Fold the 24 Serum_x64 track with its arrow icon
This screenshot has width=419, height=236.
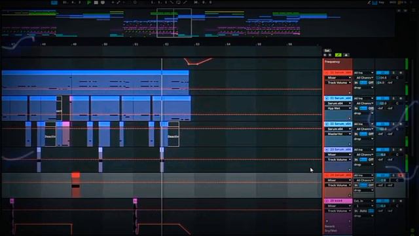(327, 175)
